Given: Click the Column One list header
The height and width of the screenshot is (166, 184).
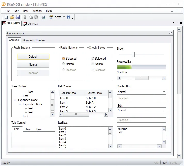Looking at the screenshot, I should tap(71, 93).
